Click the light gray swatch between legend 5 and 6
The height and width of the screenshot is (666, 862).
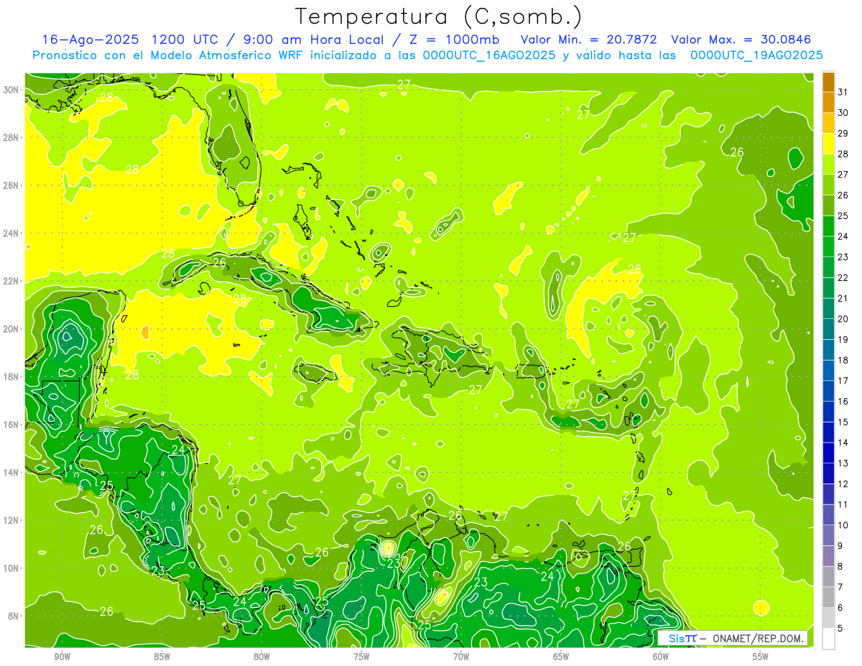coord(828,618)
